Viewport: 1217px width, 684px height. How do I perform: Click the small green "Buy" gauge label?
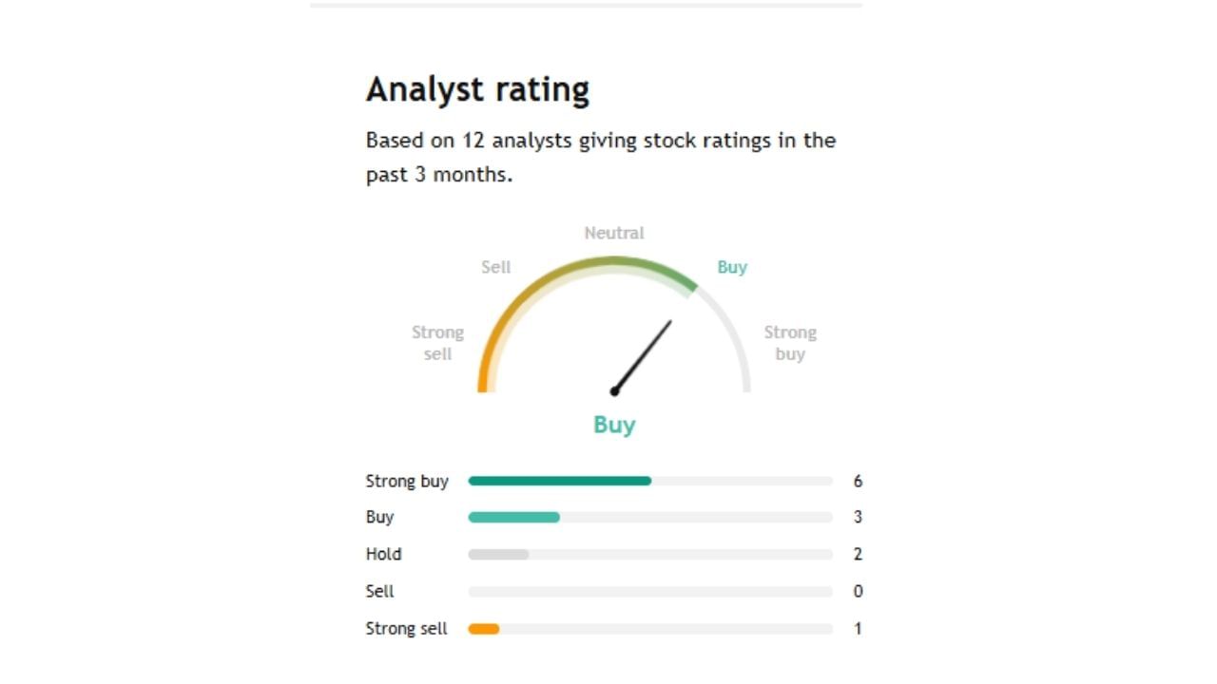(x=732, y=267)
